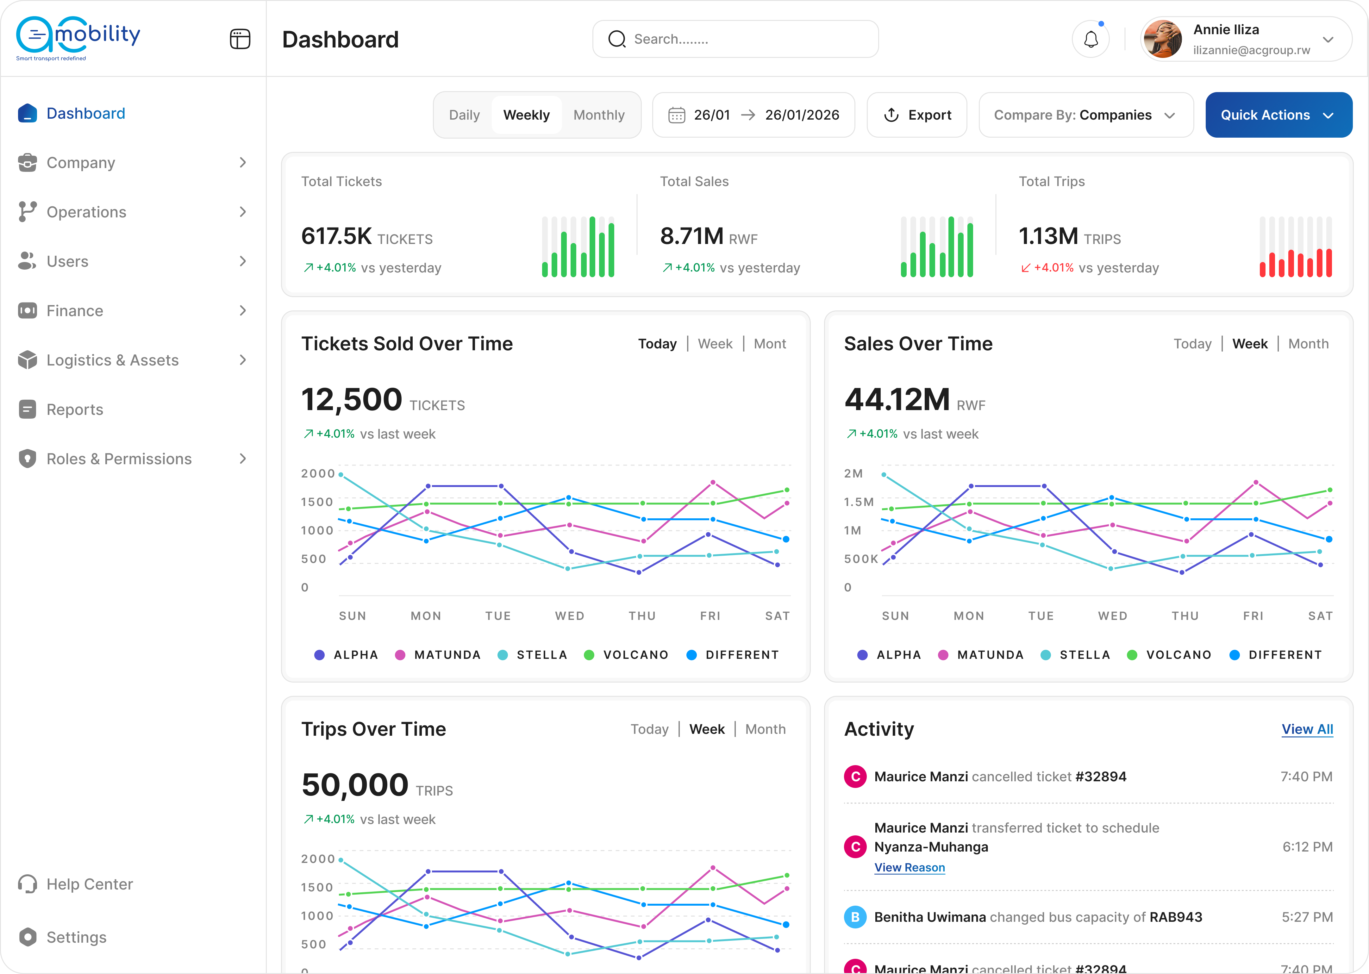Open the Quick Actions dropdown

[x=1278, y=115]
